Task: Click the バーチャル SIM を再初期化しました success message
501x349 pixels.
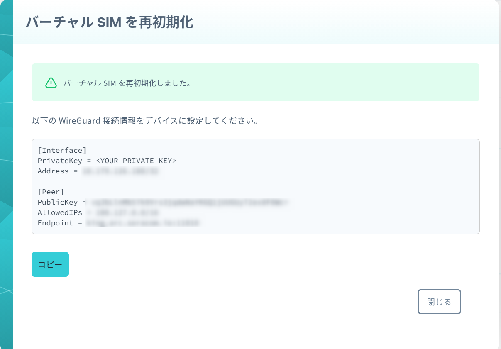Action: click(x=127, y=83)
